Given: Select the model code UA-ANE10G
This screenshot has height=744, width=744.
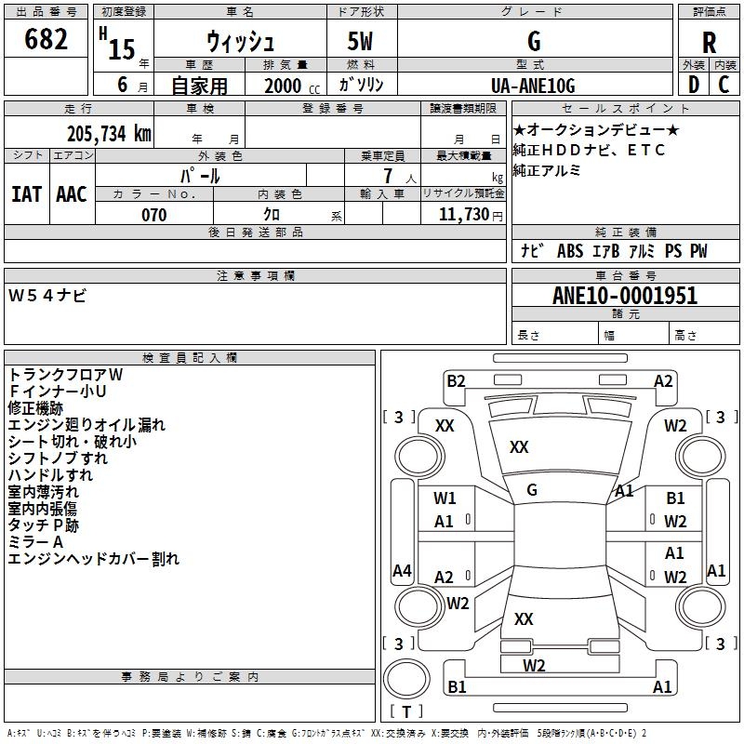Looking at the screenshot, I should tap(533, 85).
